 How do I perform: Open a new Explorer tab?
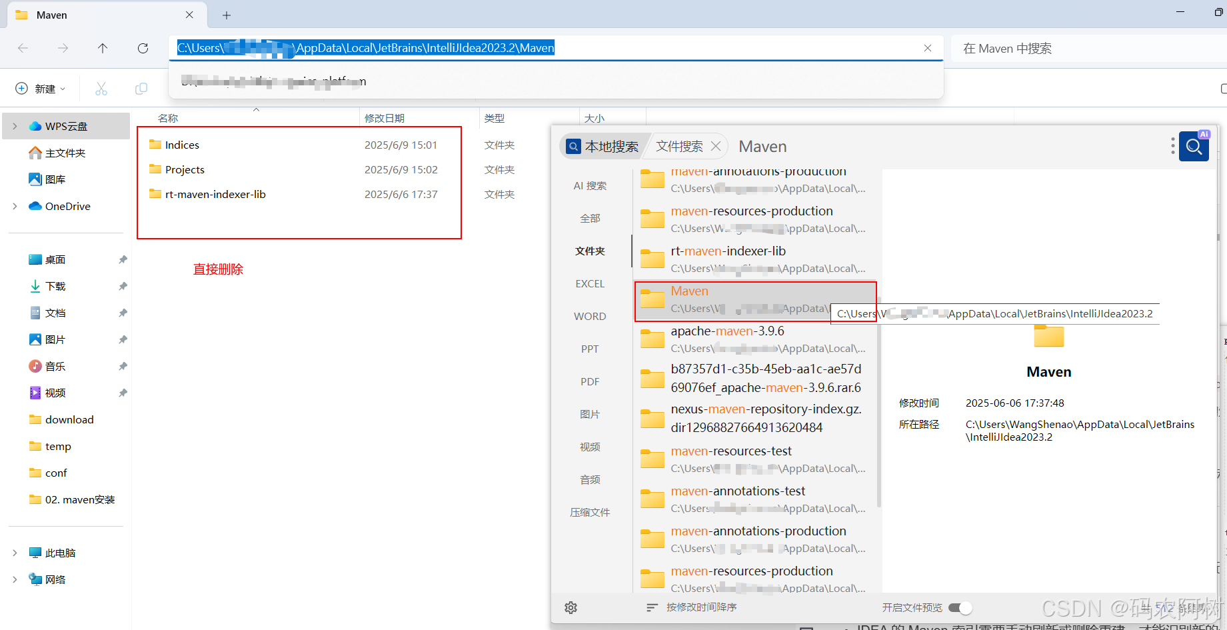point(227,15)
